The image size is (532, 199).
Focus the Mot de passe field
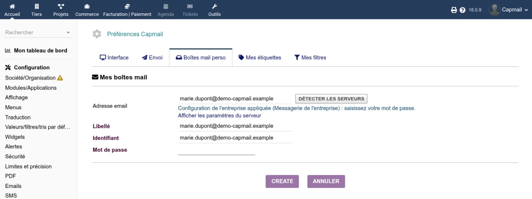point(217,150)
